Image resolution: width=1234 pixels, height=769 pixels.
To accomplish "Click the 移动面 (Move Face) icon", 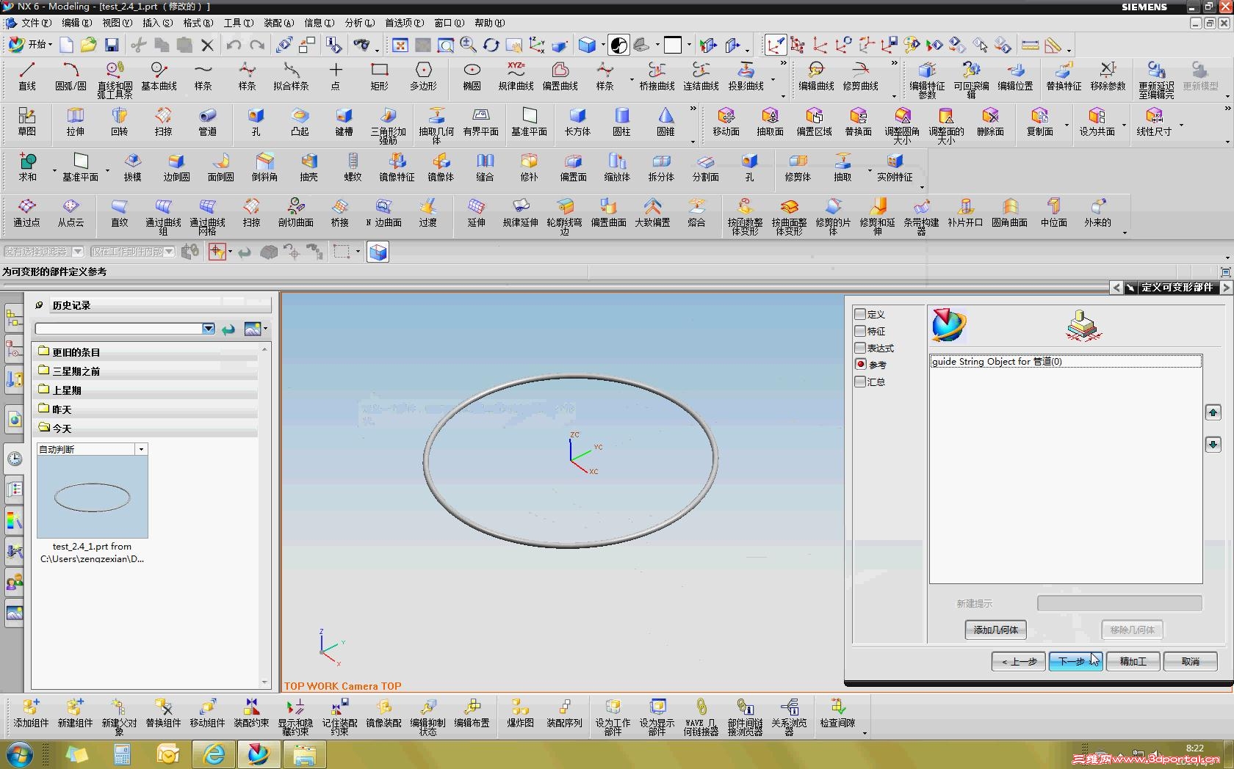I will [726, 122].
